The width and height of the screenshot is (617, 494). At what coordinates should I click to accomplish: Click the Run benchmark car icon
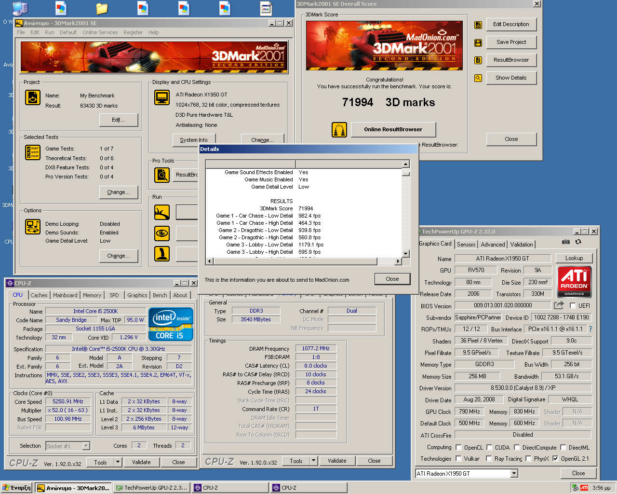[162, 212]
